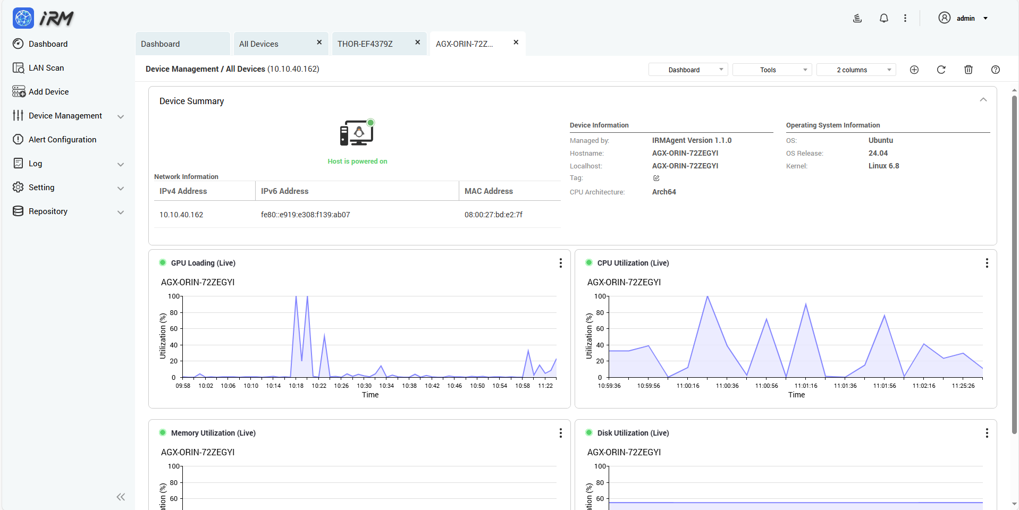Viewport: 1019px width, 510px height.
Task: Expand the Setting submenu
Action: coord(121,188)
